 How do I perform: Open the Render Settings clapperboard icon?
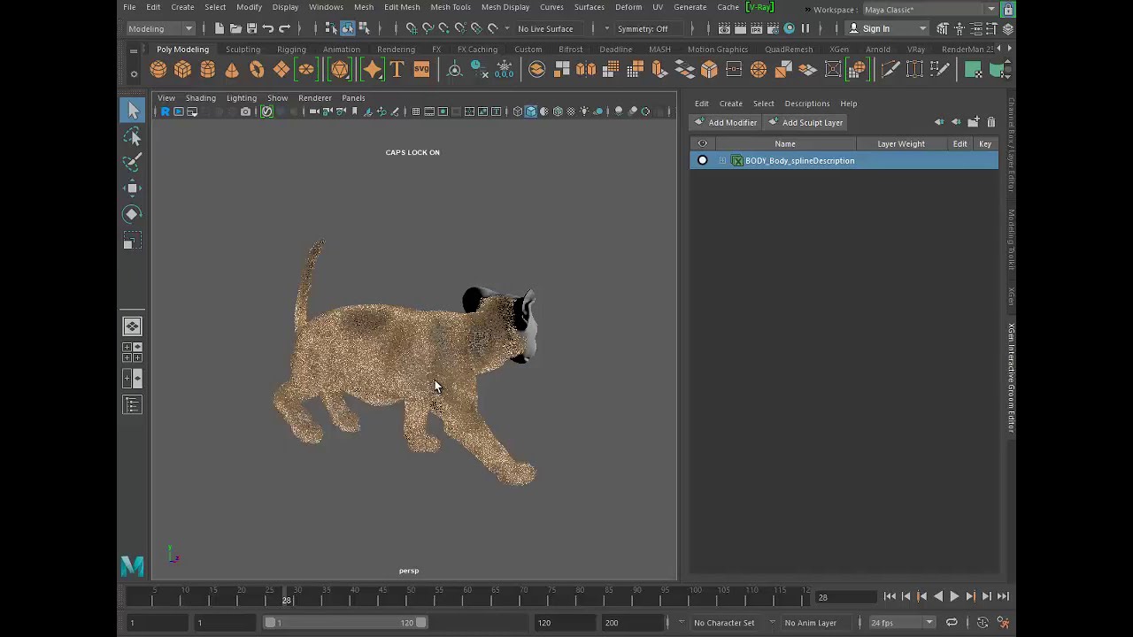point(773,28)
